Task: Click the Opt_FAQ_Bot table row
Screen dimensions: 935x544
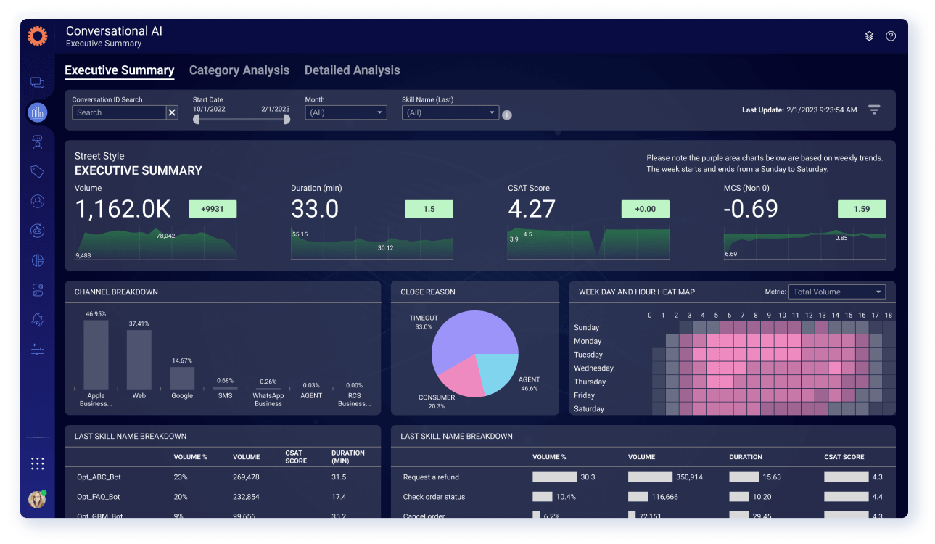Action: pyautogui.click(x=223, y=497)
